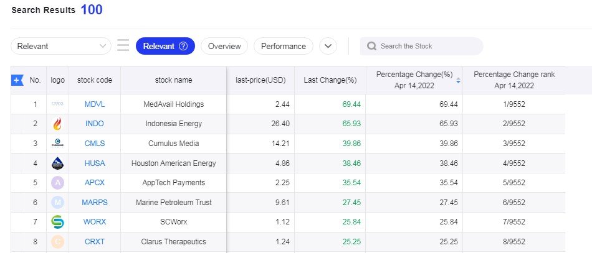Image resolution: width=592 pixels, height=253 pixels.
Task: Click the Houston American Energy logo
Action: pyautogui.click(x=57, y=163)
